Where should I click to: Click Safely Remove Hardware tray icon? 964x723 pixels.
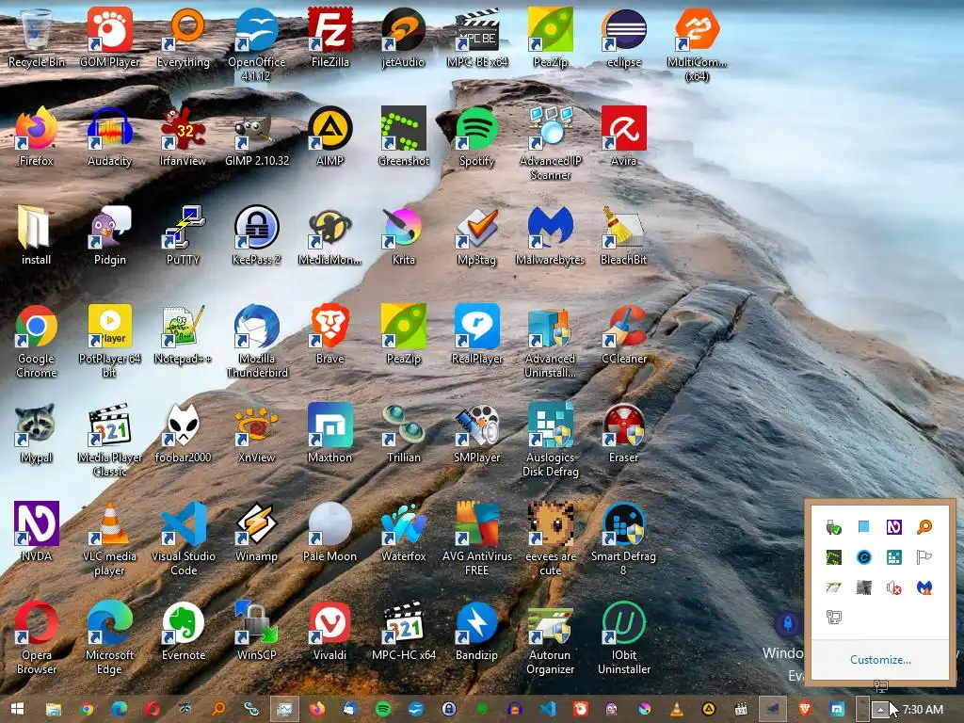click(x=834, y=527)
